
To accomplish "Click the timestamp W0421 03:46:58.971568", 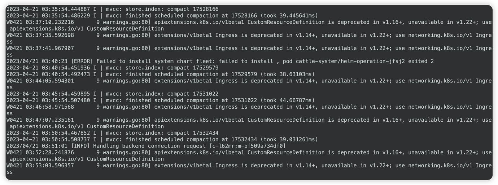I will [40, 107].
